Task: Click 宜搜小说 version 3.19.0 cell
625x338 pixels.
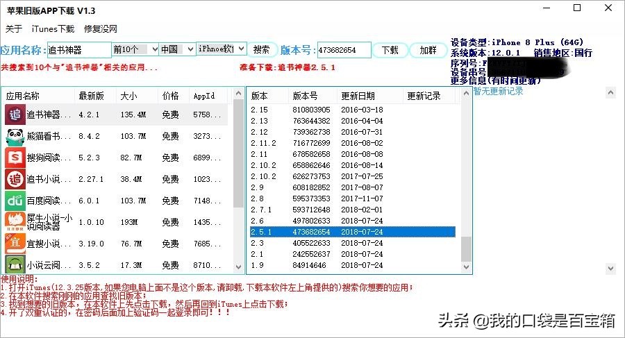Action: [x=91, y=244]
